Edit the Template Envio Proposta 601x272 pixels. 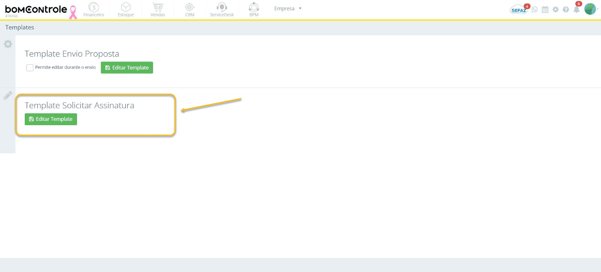coord(127,68)
